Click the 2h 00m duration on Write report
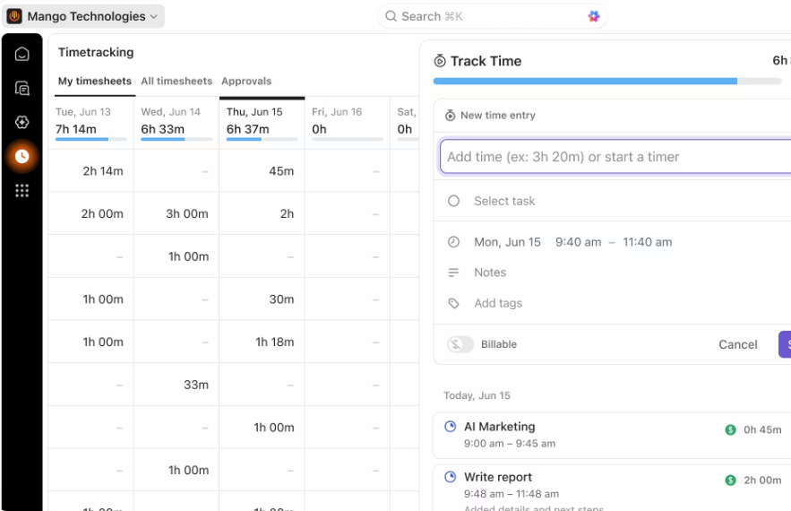The height and width of the screenshot is (511, 791). [762, 481]
